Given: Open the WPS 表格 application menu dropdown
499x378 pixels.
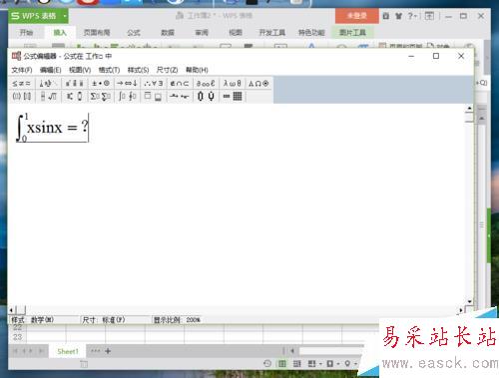Looking at the screenshot, I should [65, 16].
